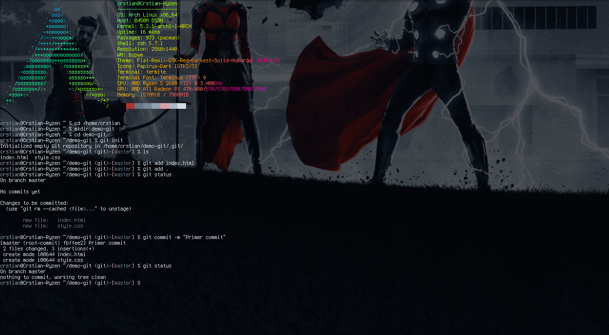Click the OS: Arch Linux x86_64 line
The image size is (609, 335).
[x=147, y=15]
